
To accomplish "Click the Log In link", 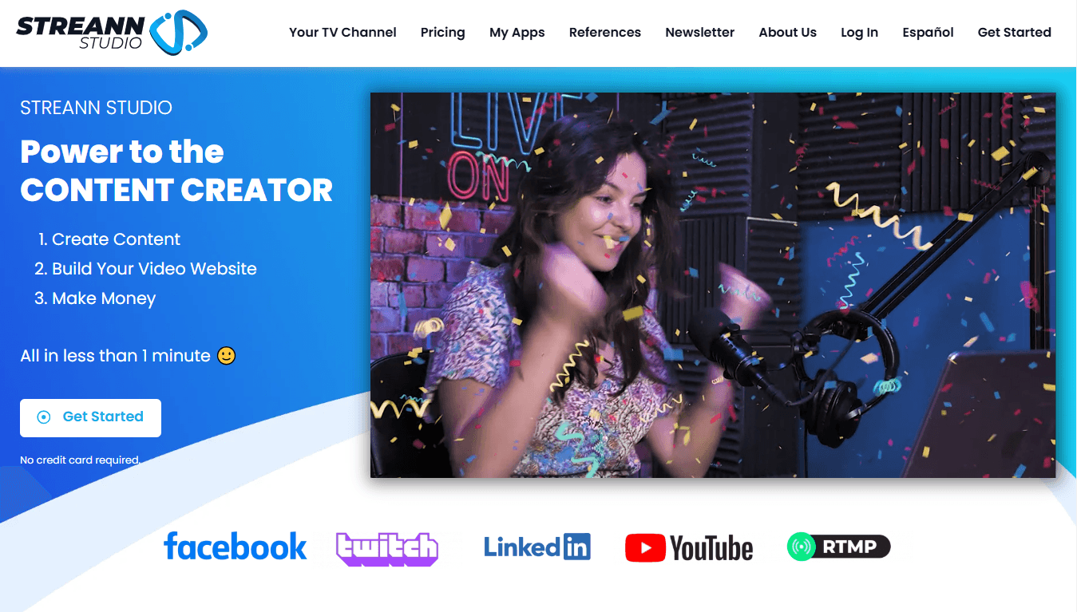I will (x=859, y=32).
